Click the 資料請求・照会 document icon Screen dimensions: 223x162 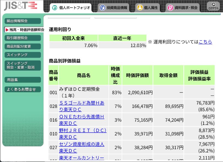click(x=170, y=8)
